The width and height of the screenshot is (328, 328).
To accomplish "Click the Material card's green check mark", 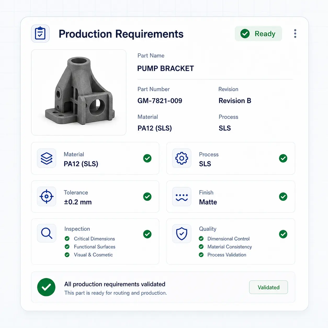I will [x=147, y=158].
